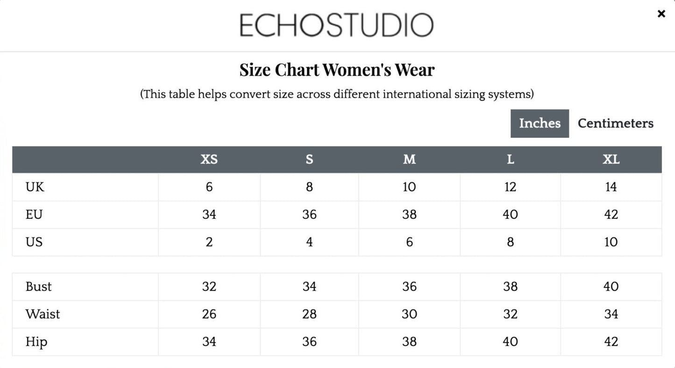The image size is (675, 368).
Task: Select the Hip value for XL
Action: [611, 342]
